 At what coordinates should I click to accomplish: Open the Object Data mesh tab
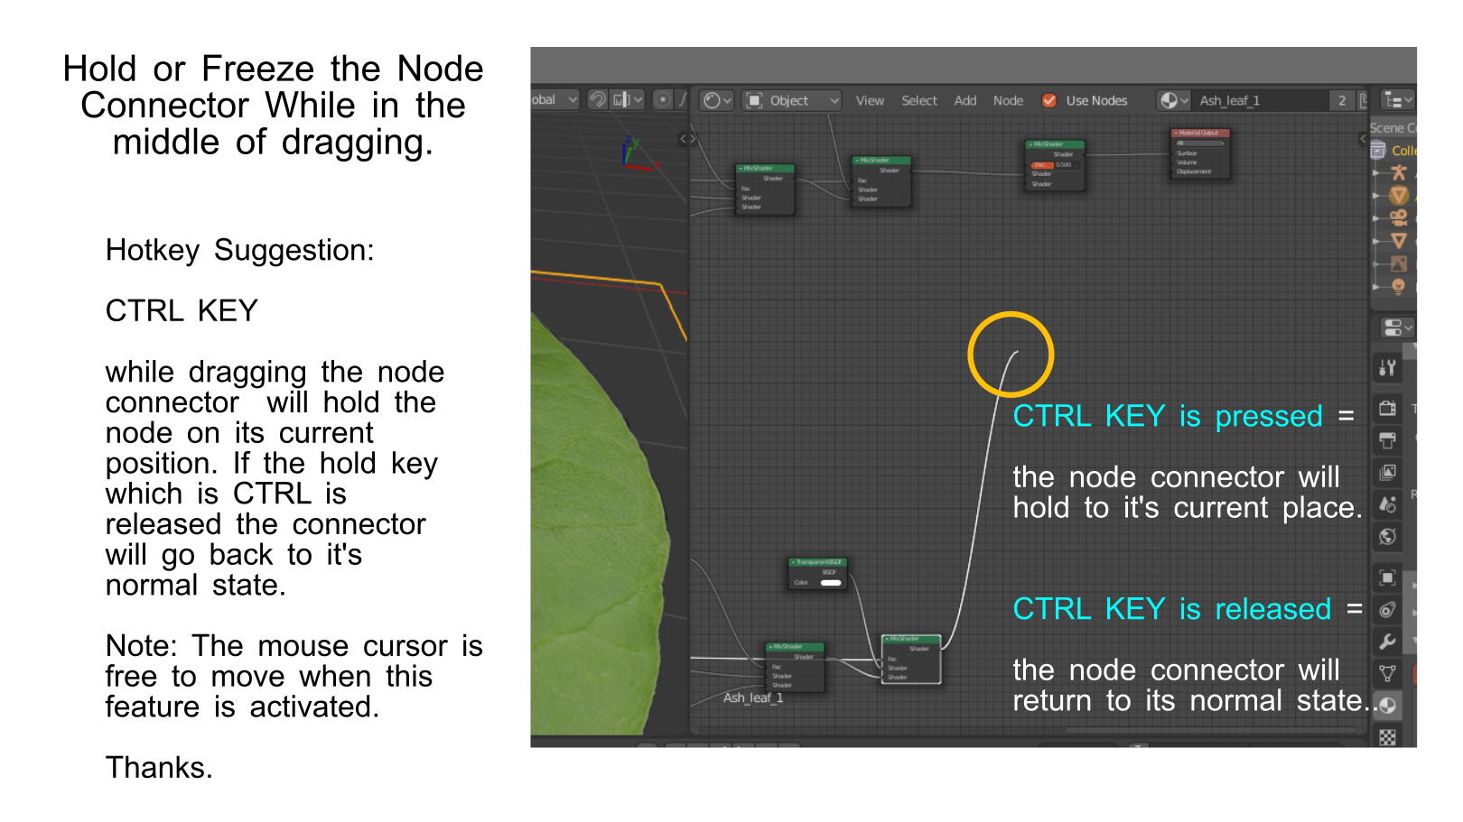(x=1387, y=673)
